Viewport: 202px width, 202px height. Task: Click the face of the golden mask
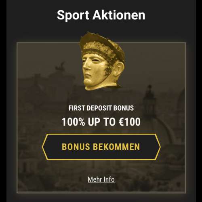[94, 70]
